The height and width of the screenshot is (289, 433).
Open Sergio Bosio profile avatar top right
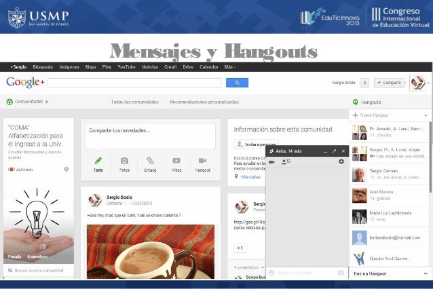[417, 83]
